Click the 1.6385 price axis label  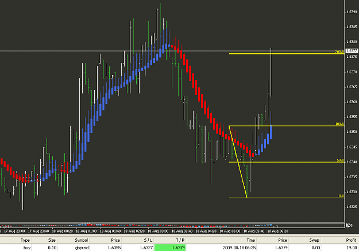352,27
